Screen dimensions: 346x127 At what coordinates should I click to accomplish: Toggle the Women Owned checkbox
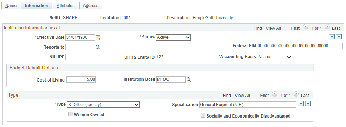[70, 114]
